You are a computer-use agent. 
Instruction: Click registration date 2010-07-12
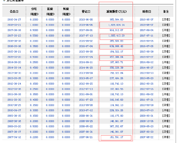pyautogui.click(x=86, y=110)
